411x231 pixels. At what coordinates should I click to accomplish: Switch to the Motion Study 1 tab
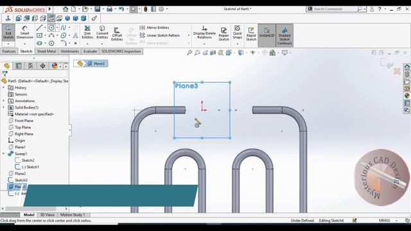click(73, 215)
